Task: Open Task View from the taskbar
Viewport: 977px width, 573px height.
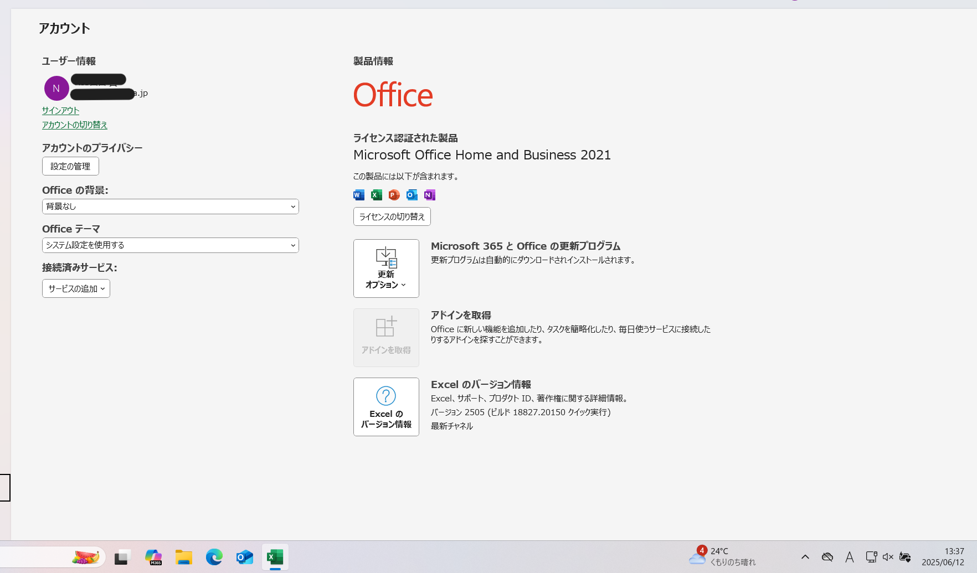Action: click(122, 557)
